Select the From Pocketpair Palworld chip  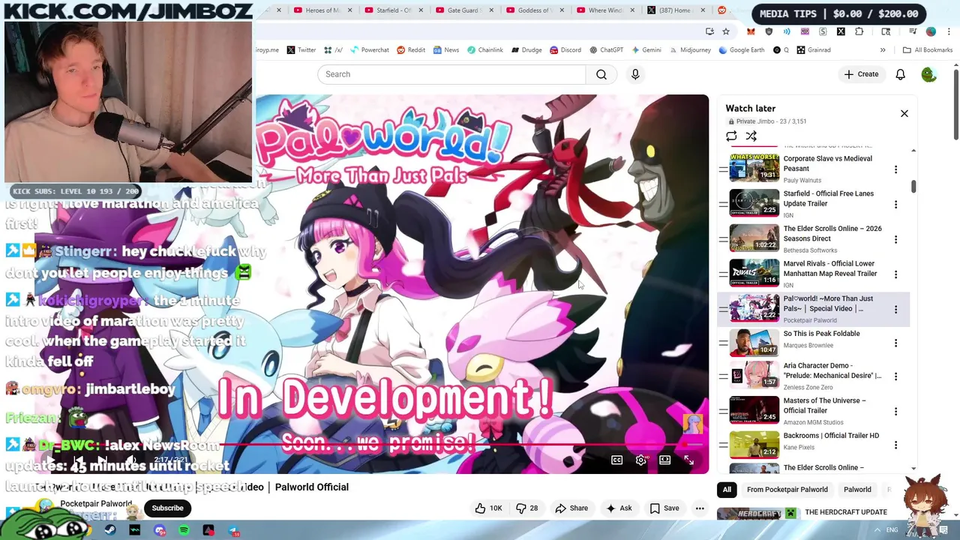[787, 490]
